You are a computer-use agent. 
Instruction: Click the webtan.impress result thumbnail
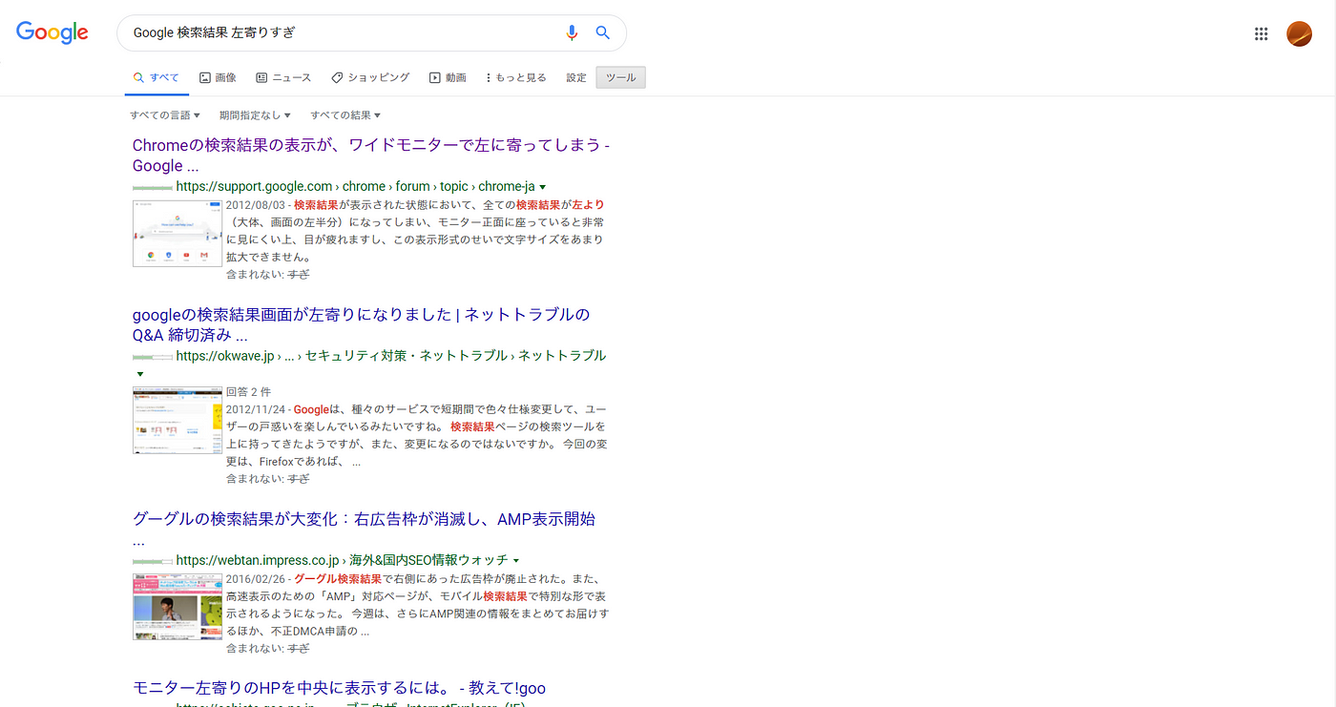(x=177, y=607)
